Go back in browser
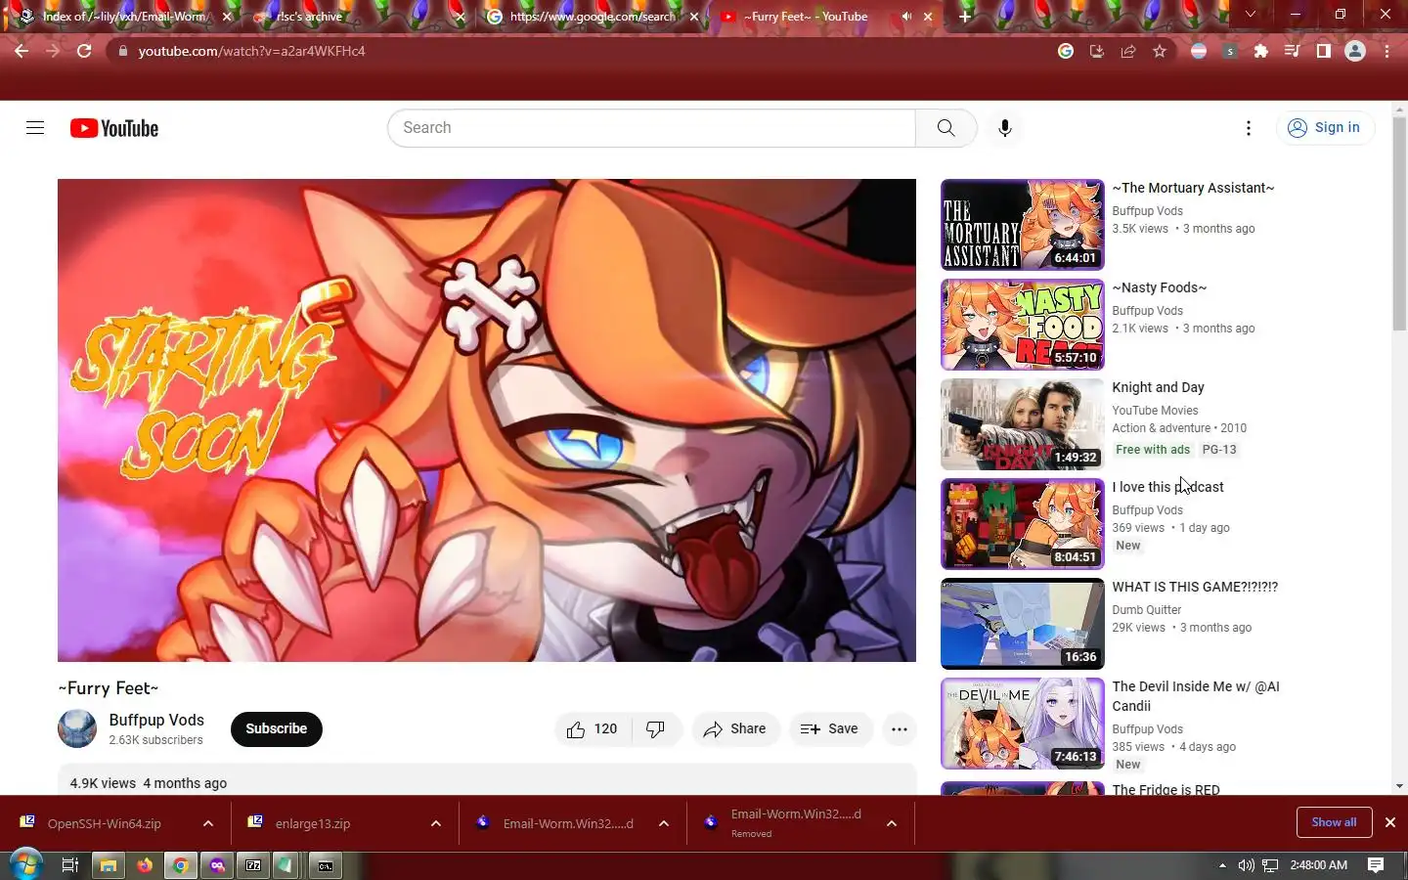The width and height of the screenshot is (1408, 880). 22,51
